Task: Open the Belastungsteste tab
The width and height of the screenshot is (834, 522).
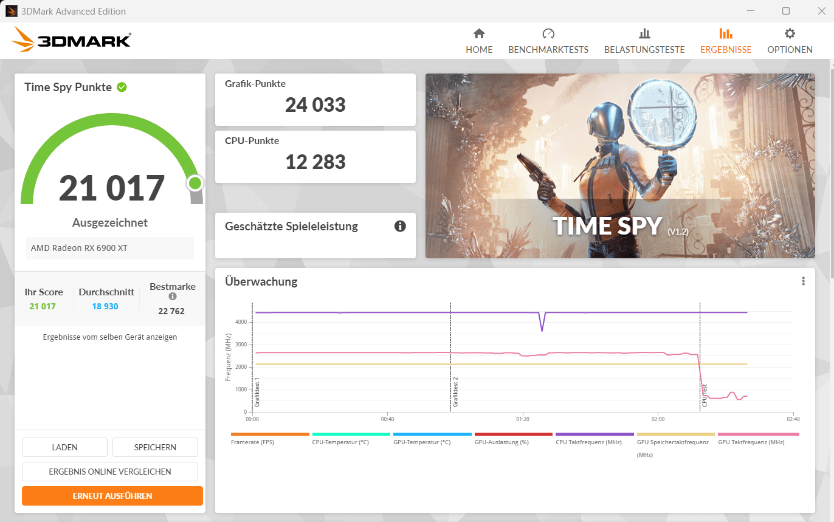Action: coord(644,41)
